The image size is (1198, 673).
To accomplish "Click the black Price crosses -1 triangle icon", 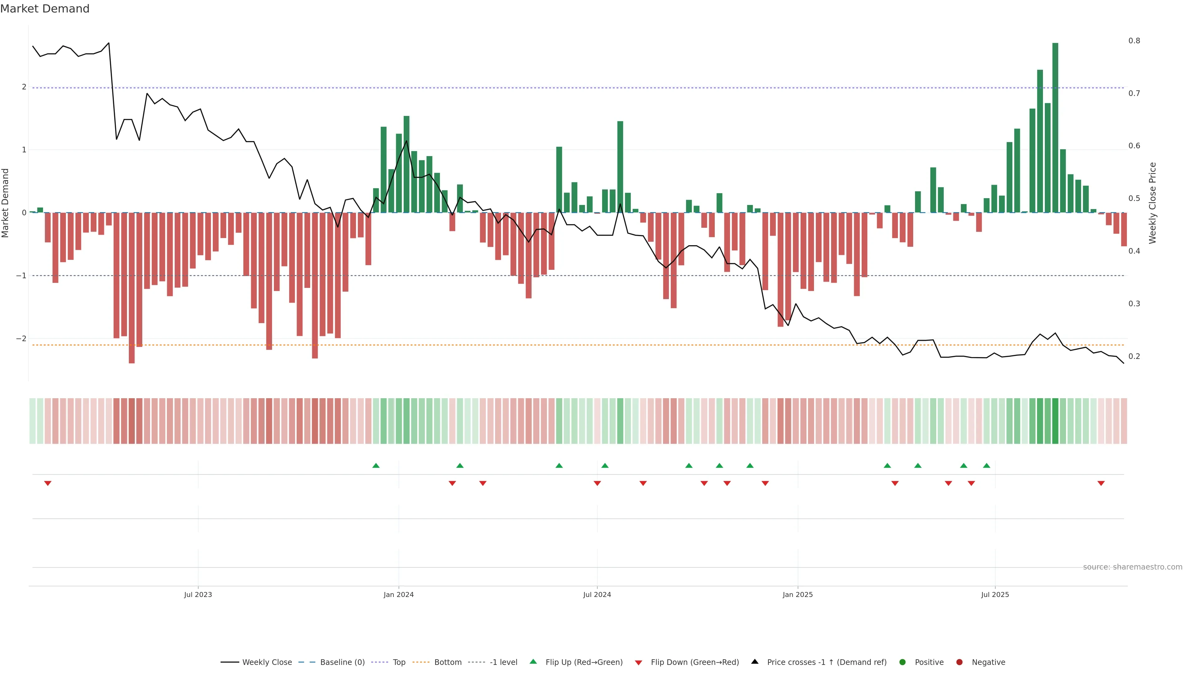I will 755,661.
